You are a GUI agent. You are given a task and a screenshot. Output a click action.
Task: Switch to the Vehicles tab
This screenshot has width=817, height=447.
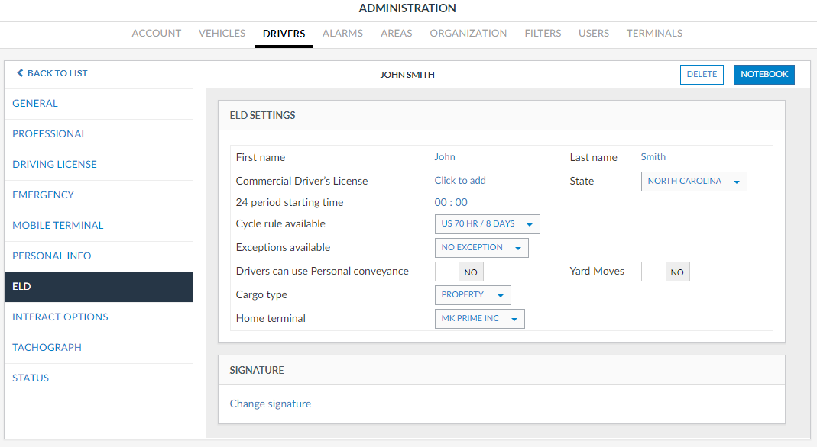[222, 34]
